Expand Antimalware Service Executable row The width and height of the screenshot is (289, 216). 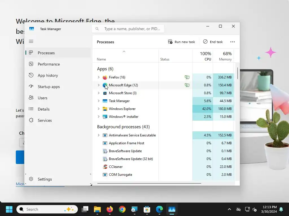[x=98, y=135]
